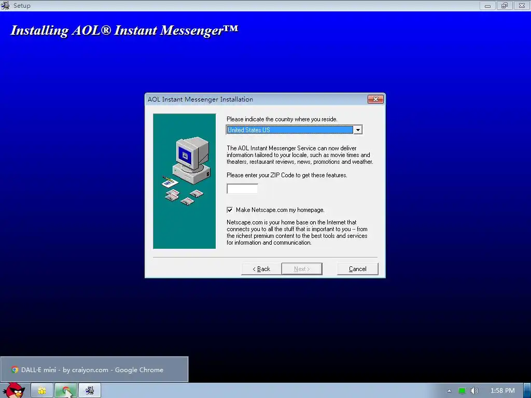Open the country dropdown arrow
The width and height of the screenshot is (531, 398).
[358, 130]
